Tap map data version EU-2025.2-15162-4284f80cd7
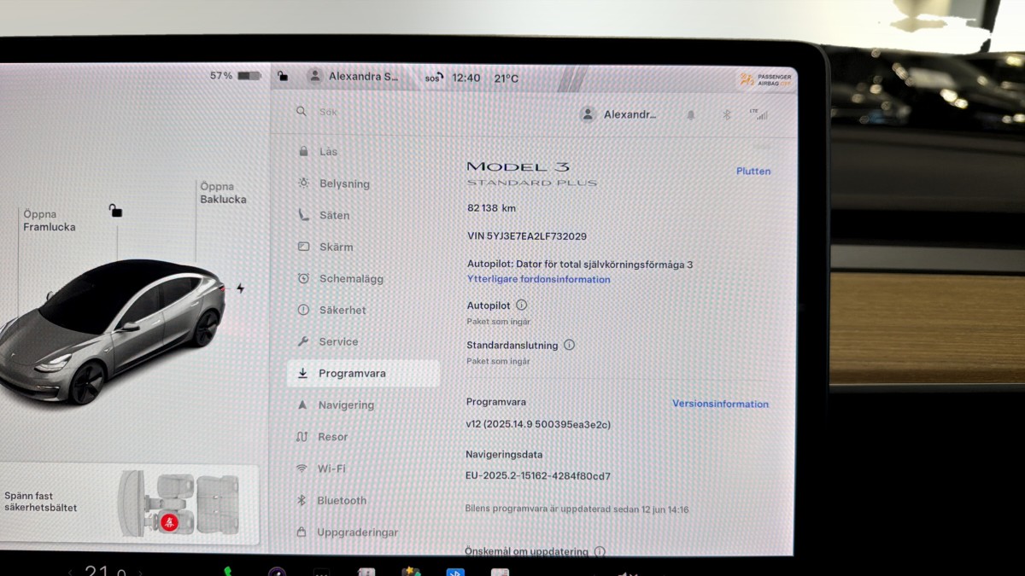The height and width of the screenshot is (576, 1025). pos(538,476)
